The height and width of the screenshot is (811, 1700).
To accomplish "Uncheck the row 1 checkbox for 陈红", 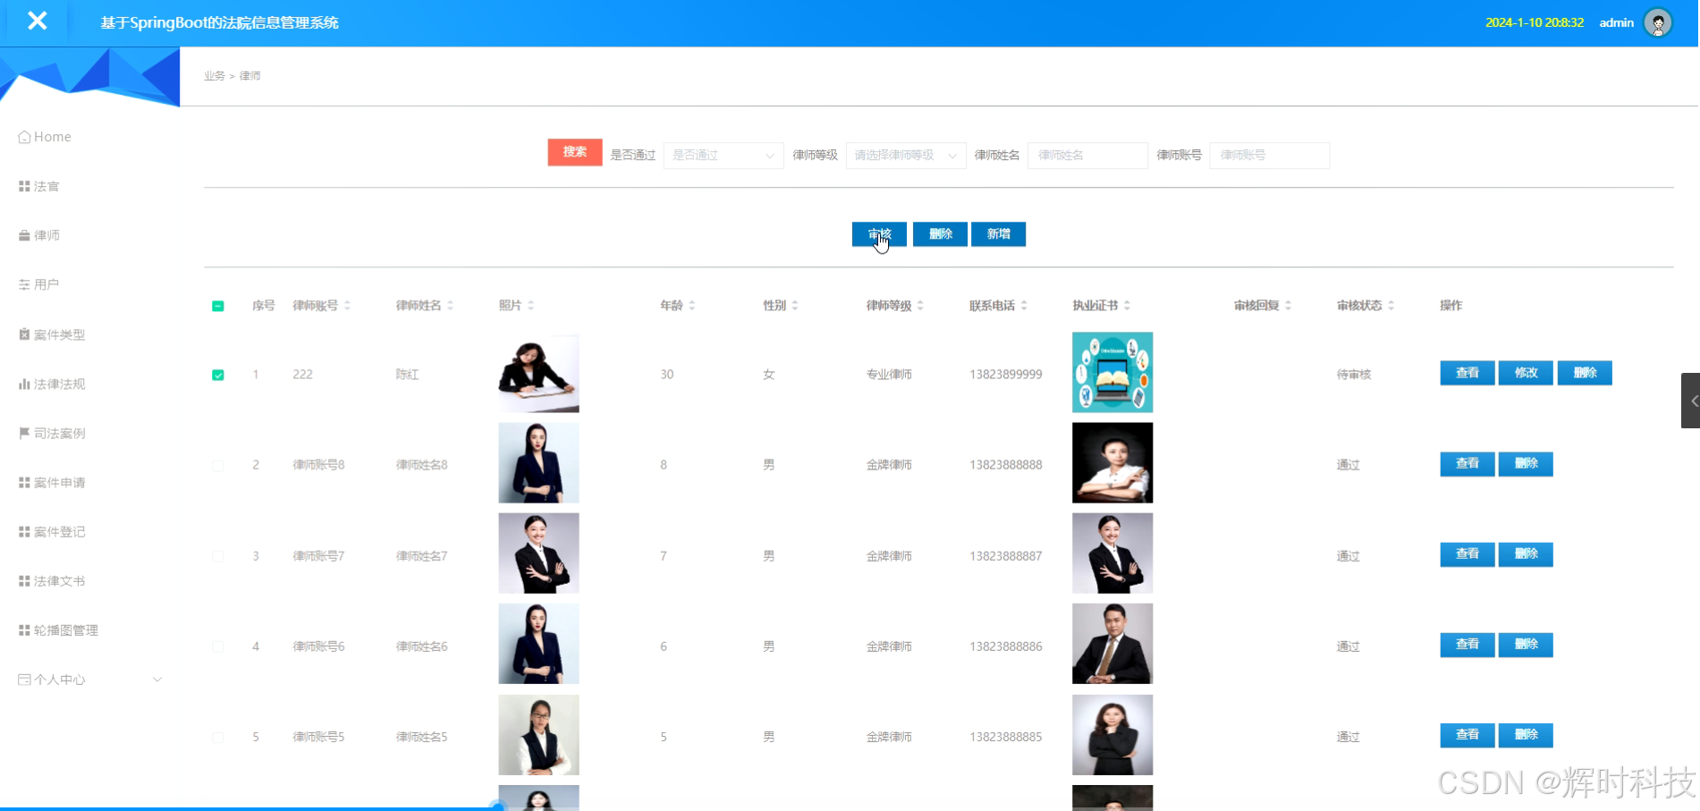I will (217, 375).
